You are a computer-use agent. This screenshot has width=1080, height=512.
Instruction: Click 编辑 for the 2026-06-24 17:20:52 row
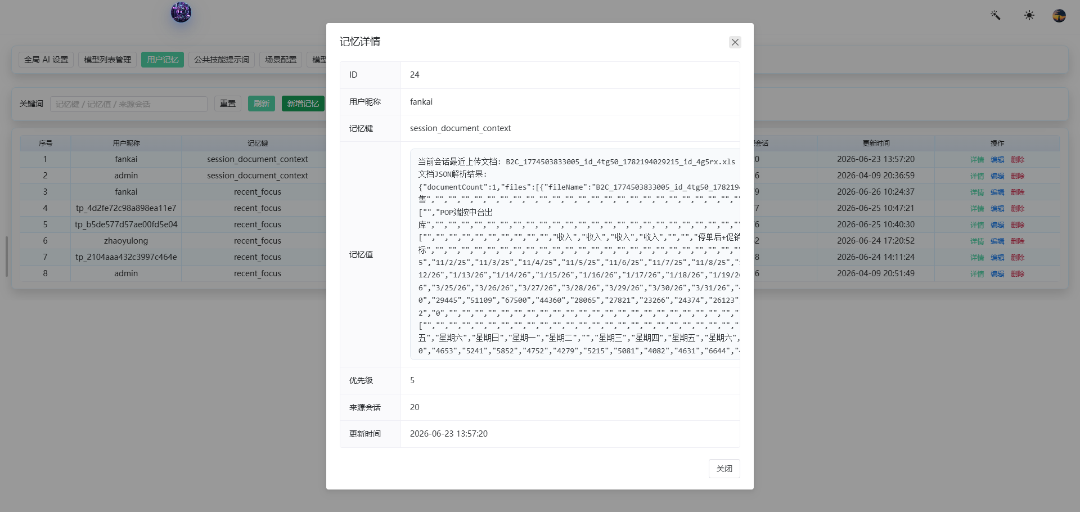pos(997,241)
